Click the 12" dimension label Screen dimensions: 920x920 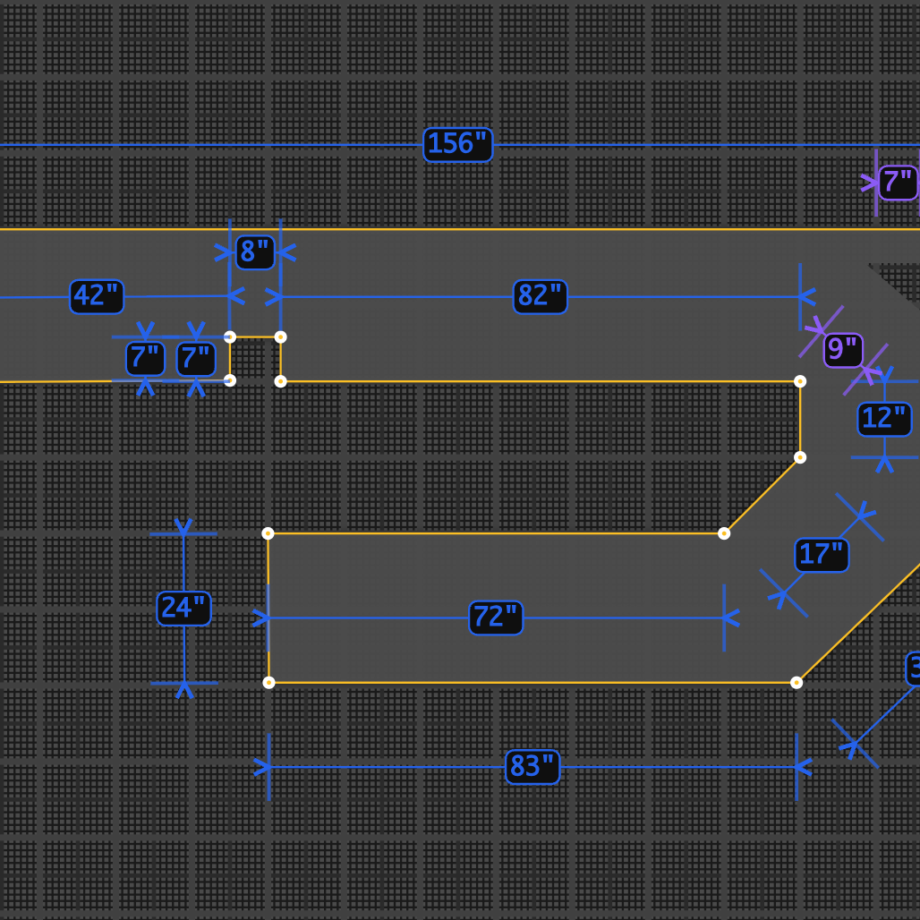[883, 419]
